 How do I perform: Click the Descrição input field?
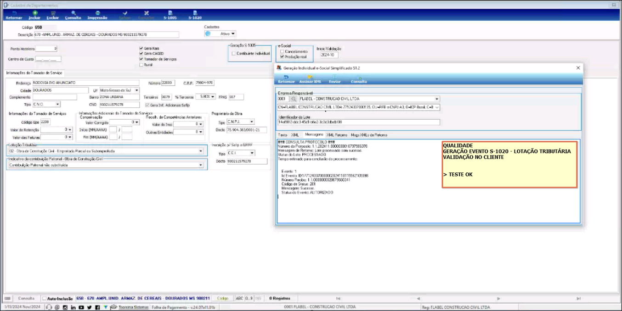106,34
